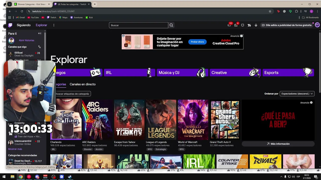Switch to Canales en directo tab
Image resolution: width=321 pixels, height=180 pixels.
(83, 84)
